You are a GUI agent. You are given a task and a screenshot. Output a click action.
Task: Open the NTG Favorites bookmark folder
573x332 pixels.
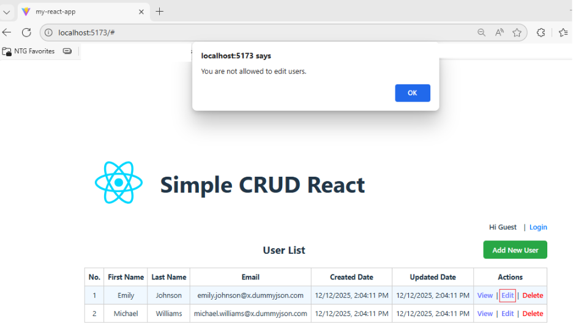coord(29,51)
